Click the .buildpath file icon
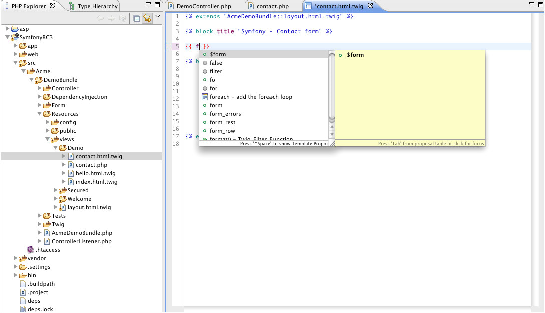545x313 pixels. (x=23, y=284)
